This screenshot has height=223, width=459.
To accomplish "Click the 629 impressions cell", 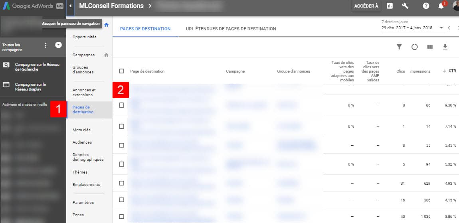I will coord(427,183).
